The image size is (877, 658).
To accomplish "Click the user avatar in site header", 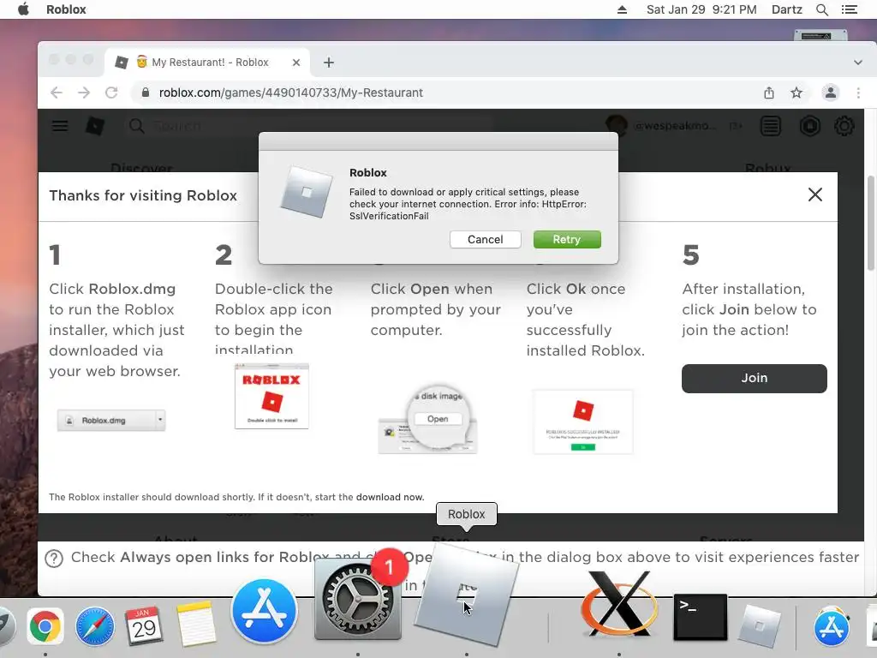I will click(617, 126).
